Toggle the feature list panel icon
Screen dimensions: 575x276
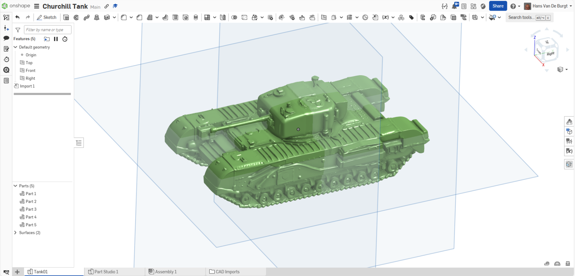click(x=6, y=18)
